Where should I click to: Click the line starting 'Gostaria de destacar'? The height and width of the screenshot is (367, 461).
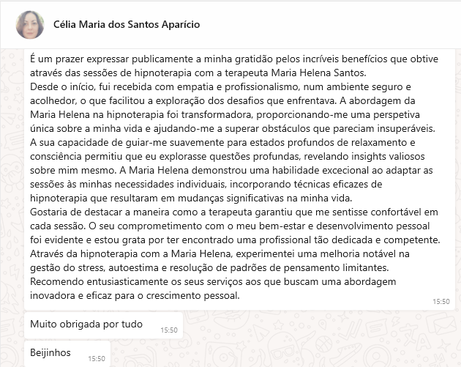pos(233,212)
